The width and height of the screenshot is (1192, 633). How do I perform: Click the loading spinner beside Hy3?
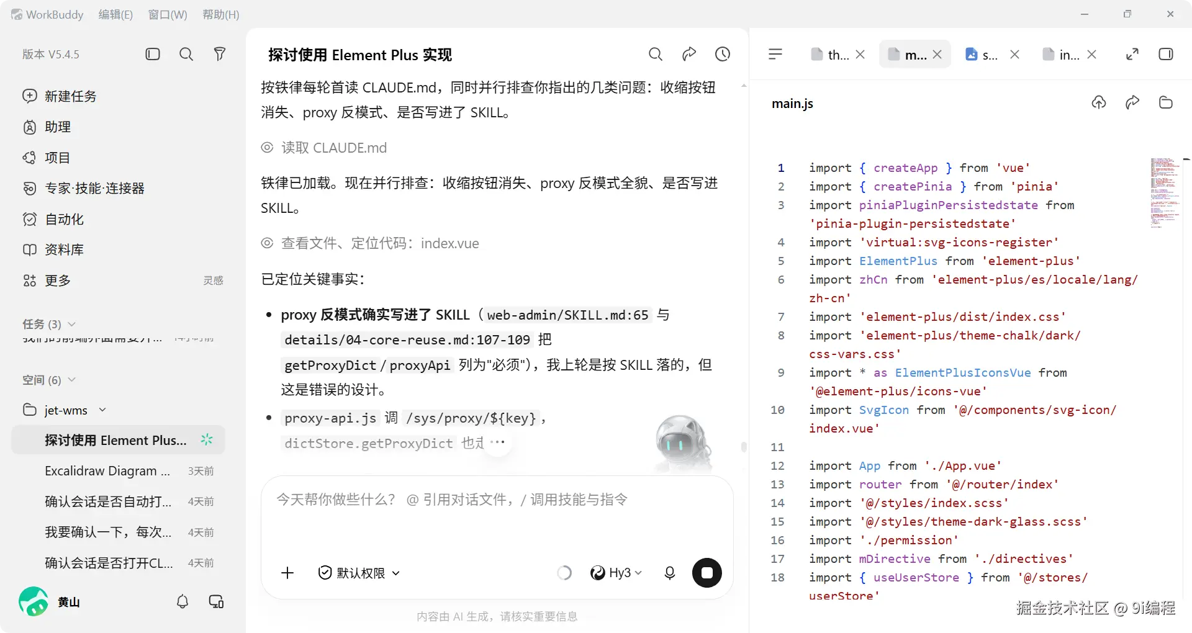(x=564, y=573)
